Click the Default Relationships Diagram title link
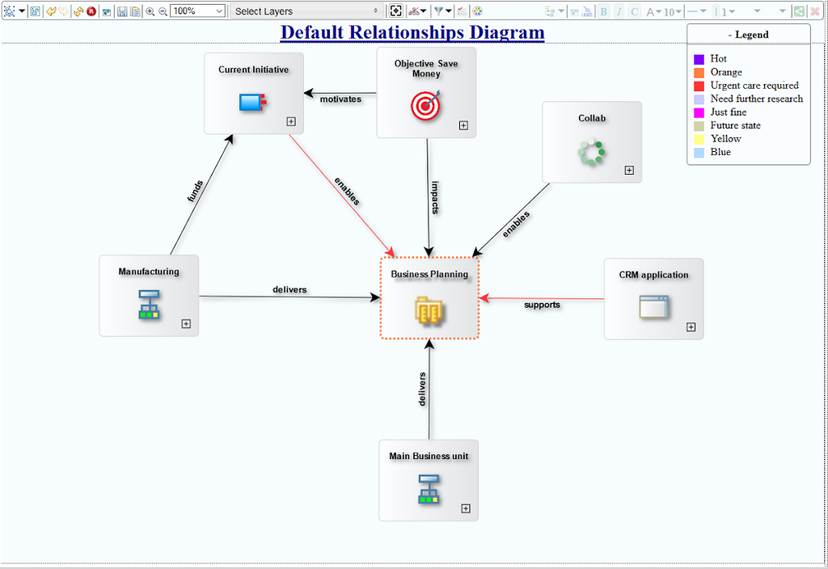This screenshot has width=828, height=569. pos(412,33)
